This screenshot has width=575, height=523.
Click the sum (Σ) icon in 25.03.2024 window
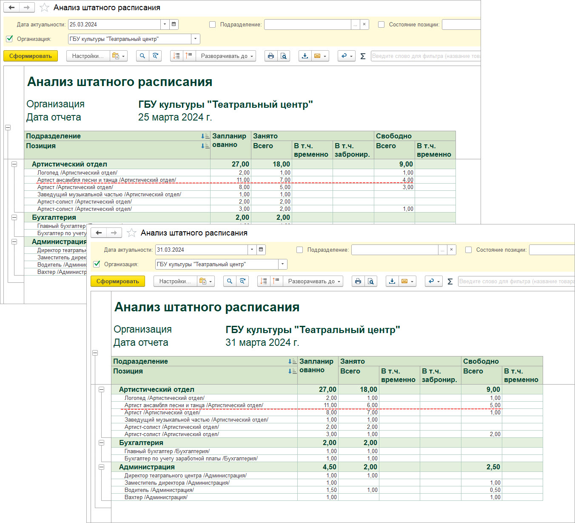tap(363, 56)
